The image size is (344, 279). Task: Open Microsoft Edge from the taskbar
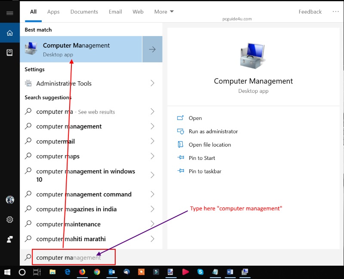(x=67, y=272)
